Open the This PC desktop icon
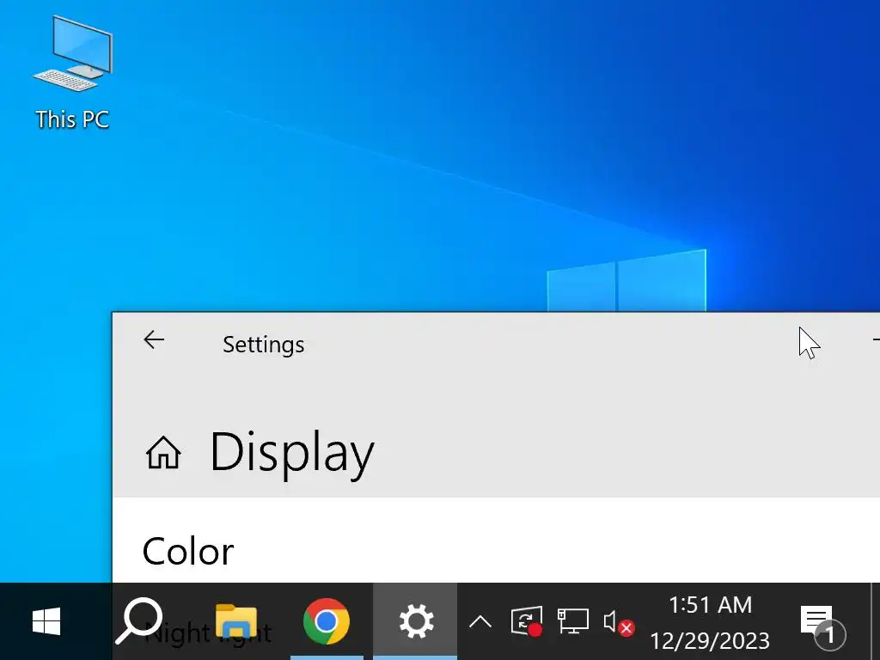Screen dimensions: 880x660 72,73
